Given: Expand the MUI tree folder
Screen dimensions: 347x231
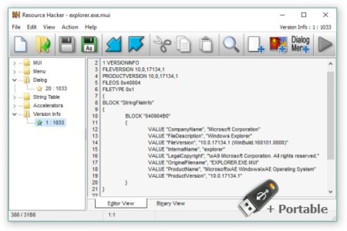Looking at the screenshot, I should (14, 63).
